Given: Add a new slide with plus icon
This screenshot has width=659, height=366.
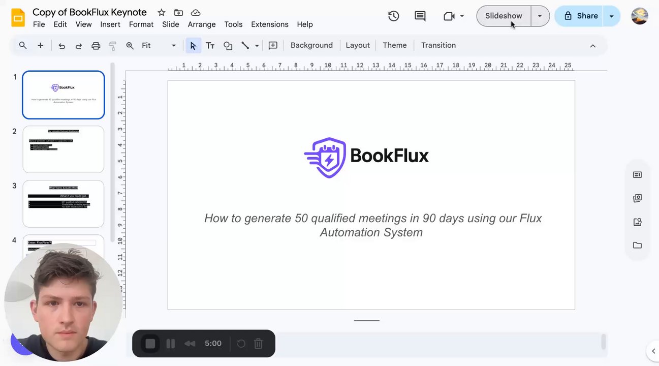Looking at the screenshot, I should coord(40,45).
